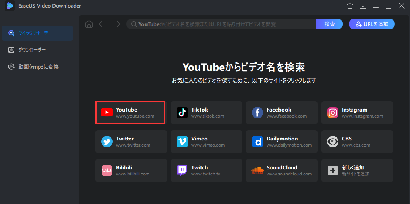Viewport: 410px width, 204px height.
Task: Click the EaseUS Video Downloader title text
Action: [x=50, y=6]
